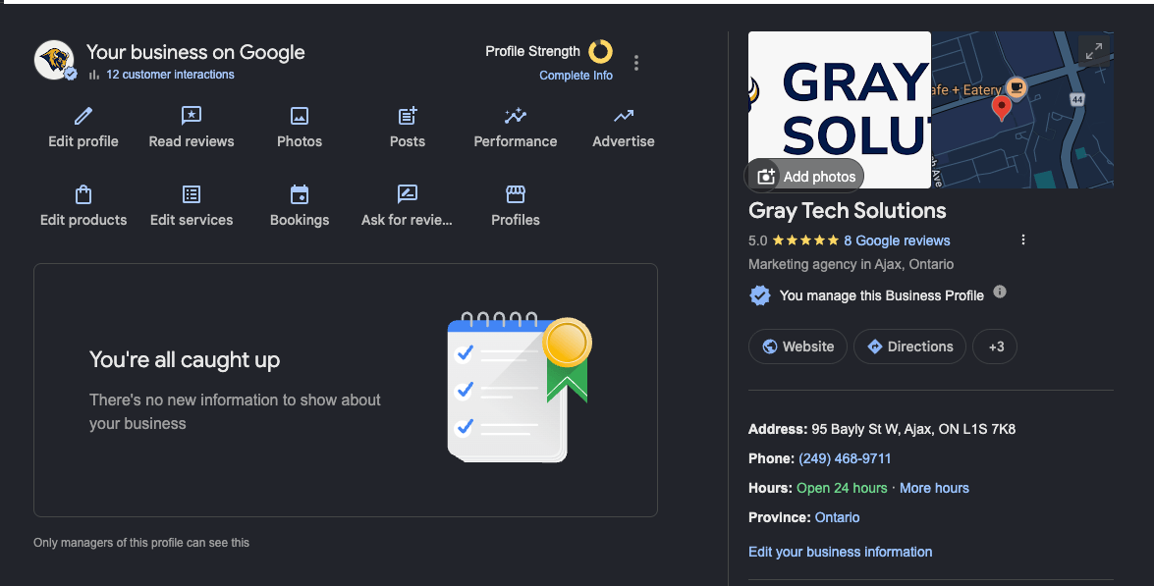
Task: Open the Performance sparkle chart icon
Action: coord(516,116)
